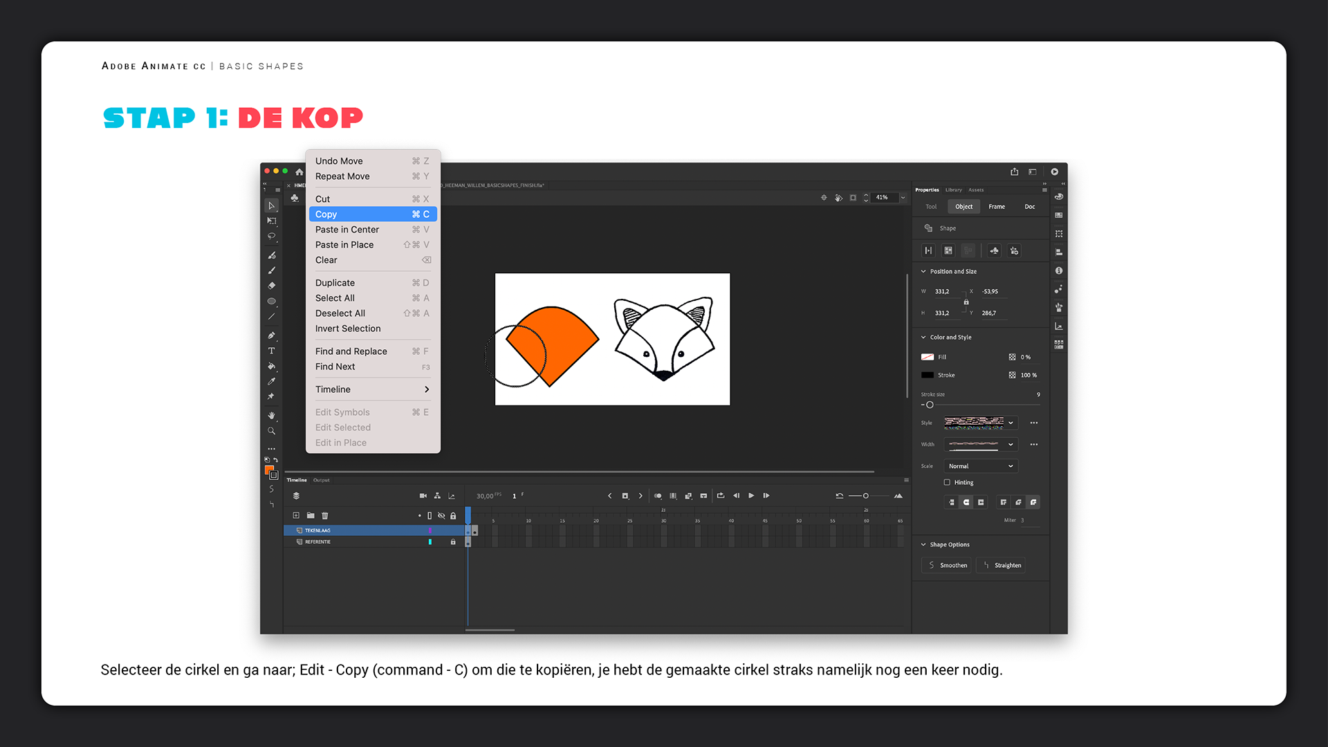Screen dimensions: 1328x747
Task: Select the Text tool
Action: coord(271,351)
